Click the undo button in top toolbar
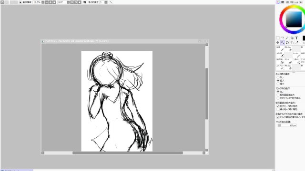Screen dimensions: 305x171 (2, 2)
